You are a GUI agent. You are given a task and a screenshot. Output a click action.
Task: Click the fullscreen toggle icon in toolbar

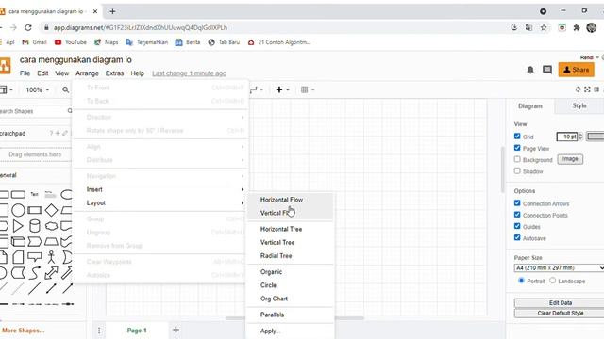click(x=587, y=89)
